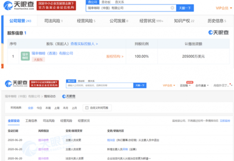Open 瑞幸咖啡（香港）有限公司 shareholder link
This screenshot has width=234, height=161.
(x=52, y=53)
